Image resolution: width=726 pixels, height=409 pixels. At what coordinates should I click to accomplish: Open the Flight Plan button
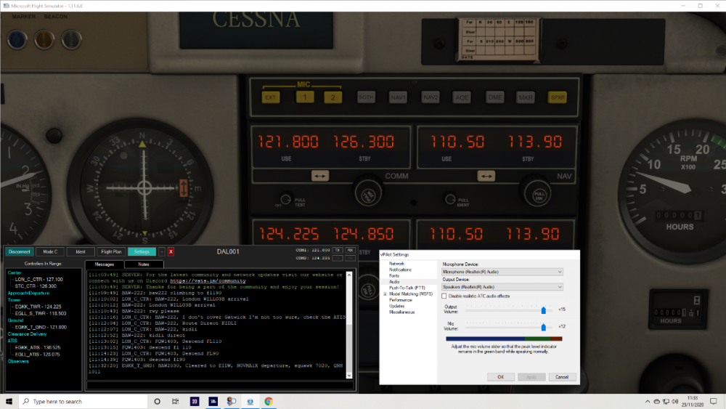[111, 251]
